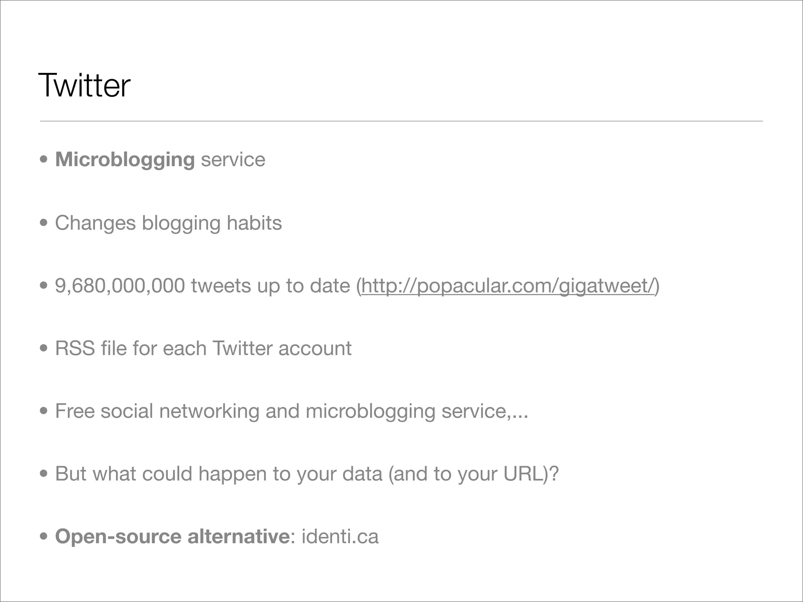Screen dimensions: 803x602
Task: Click the bullet dot before 9,680,000,000
Action: [x=44, y=286]
